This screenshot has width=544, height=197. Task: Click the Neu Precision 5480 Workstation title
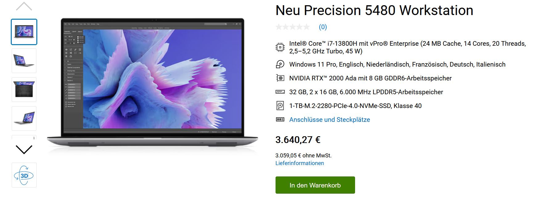click(x=374, y=10)
